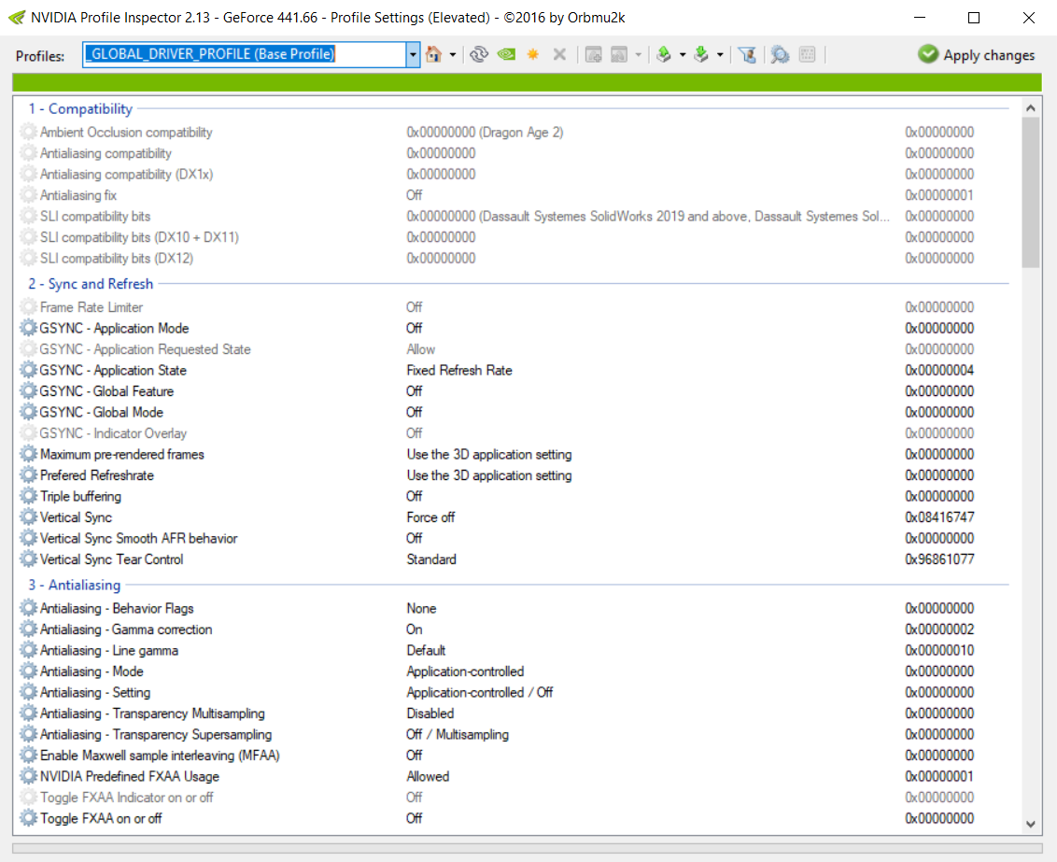This screenshot has height=862, width=1057.
Task: Click the refresh profile settings icon
Action: coord(479,54)
